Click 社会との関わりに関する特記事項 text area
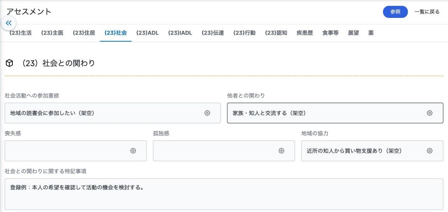 tap(224, 194)
